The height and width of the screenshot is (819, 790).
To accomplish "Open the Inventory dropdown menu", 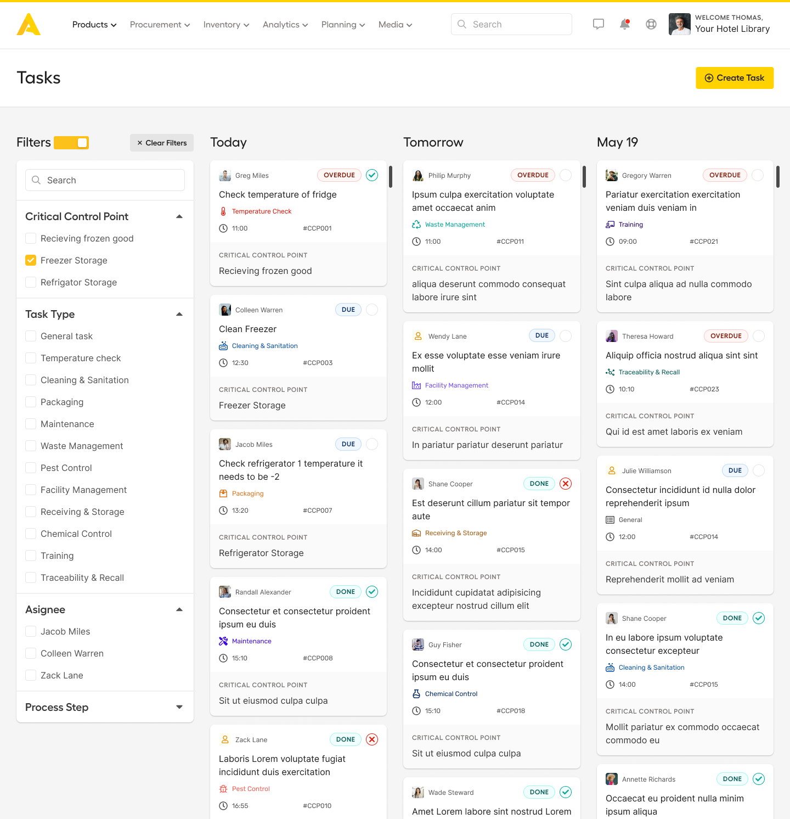I will (226, 25).
